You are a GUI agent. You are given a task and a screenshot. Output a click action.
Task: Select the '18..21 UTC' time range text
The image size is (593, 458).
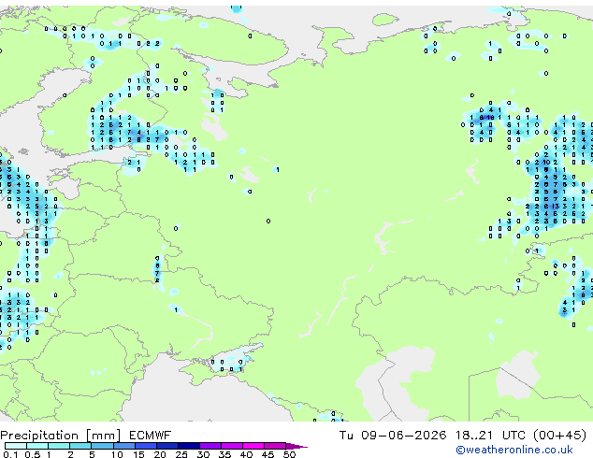(490, 436)
